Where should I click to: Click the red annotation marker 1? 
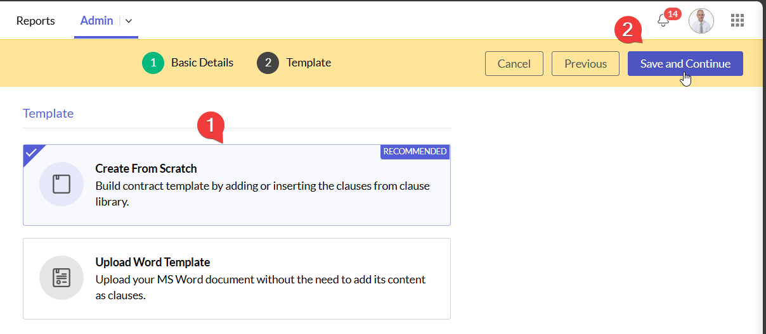[x=211, y=125]
